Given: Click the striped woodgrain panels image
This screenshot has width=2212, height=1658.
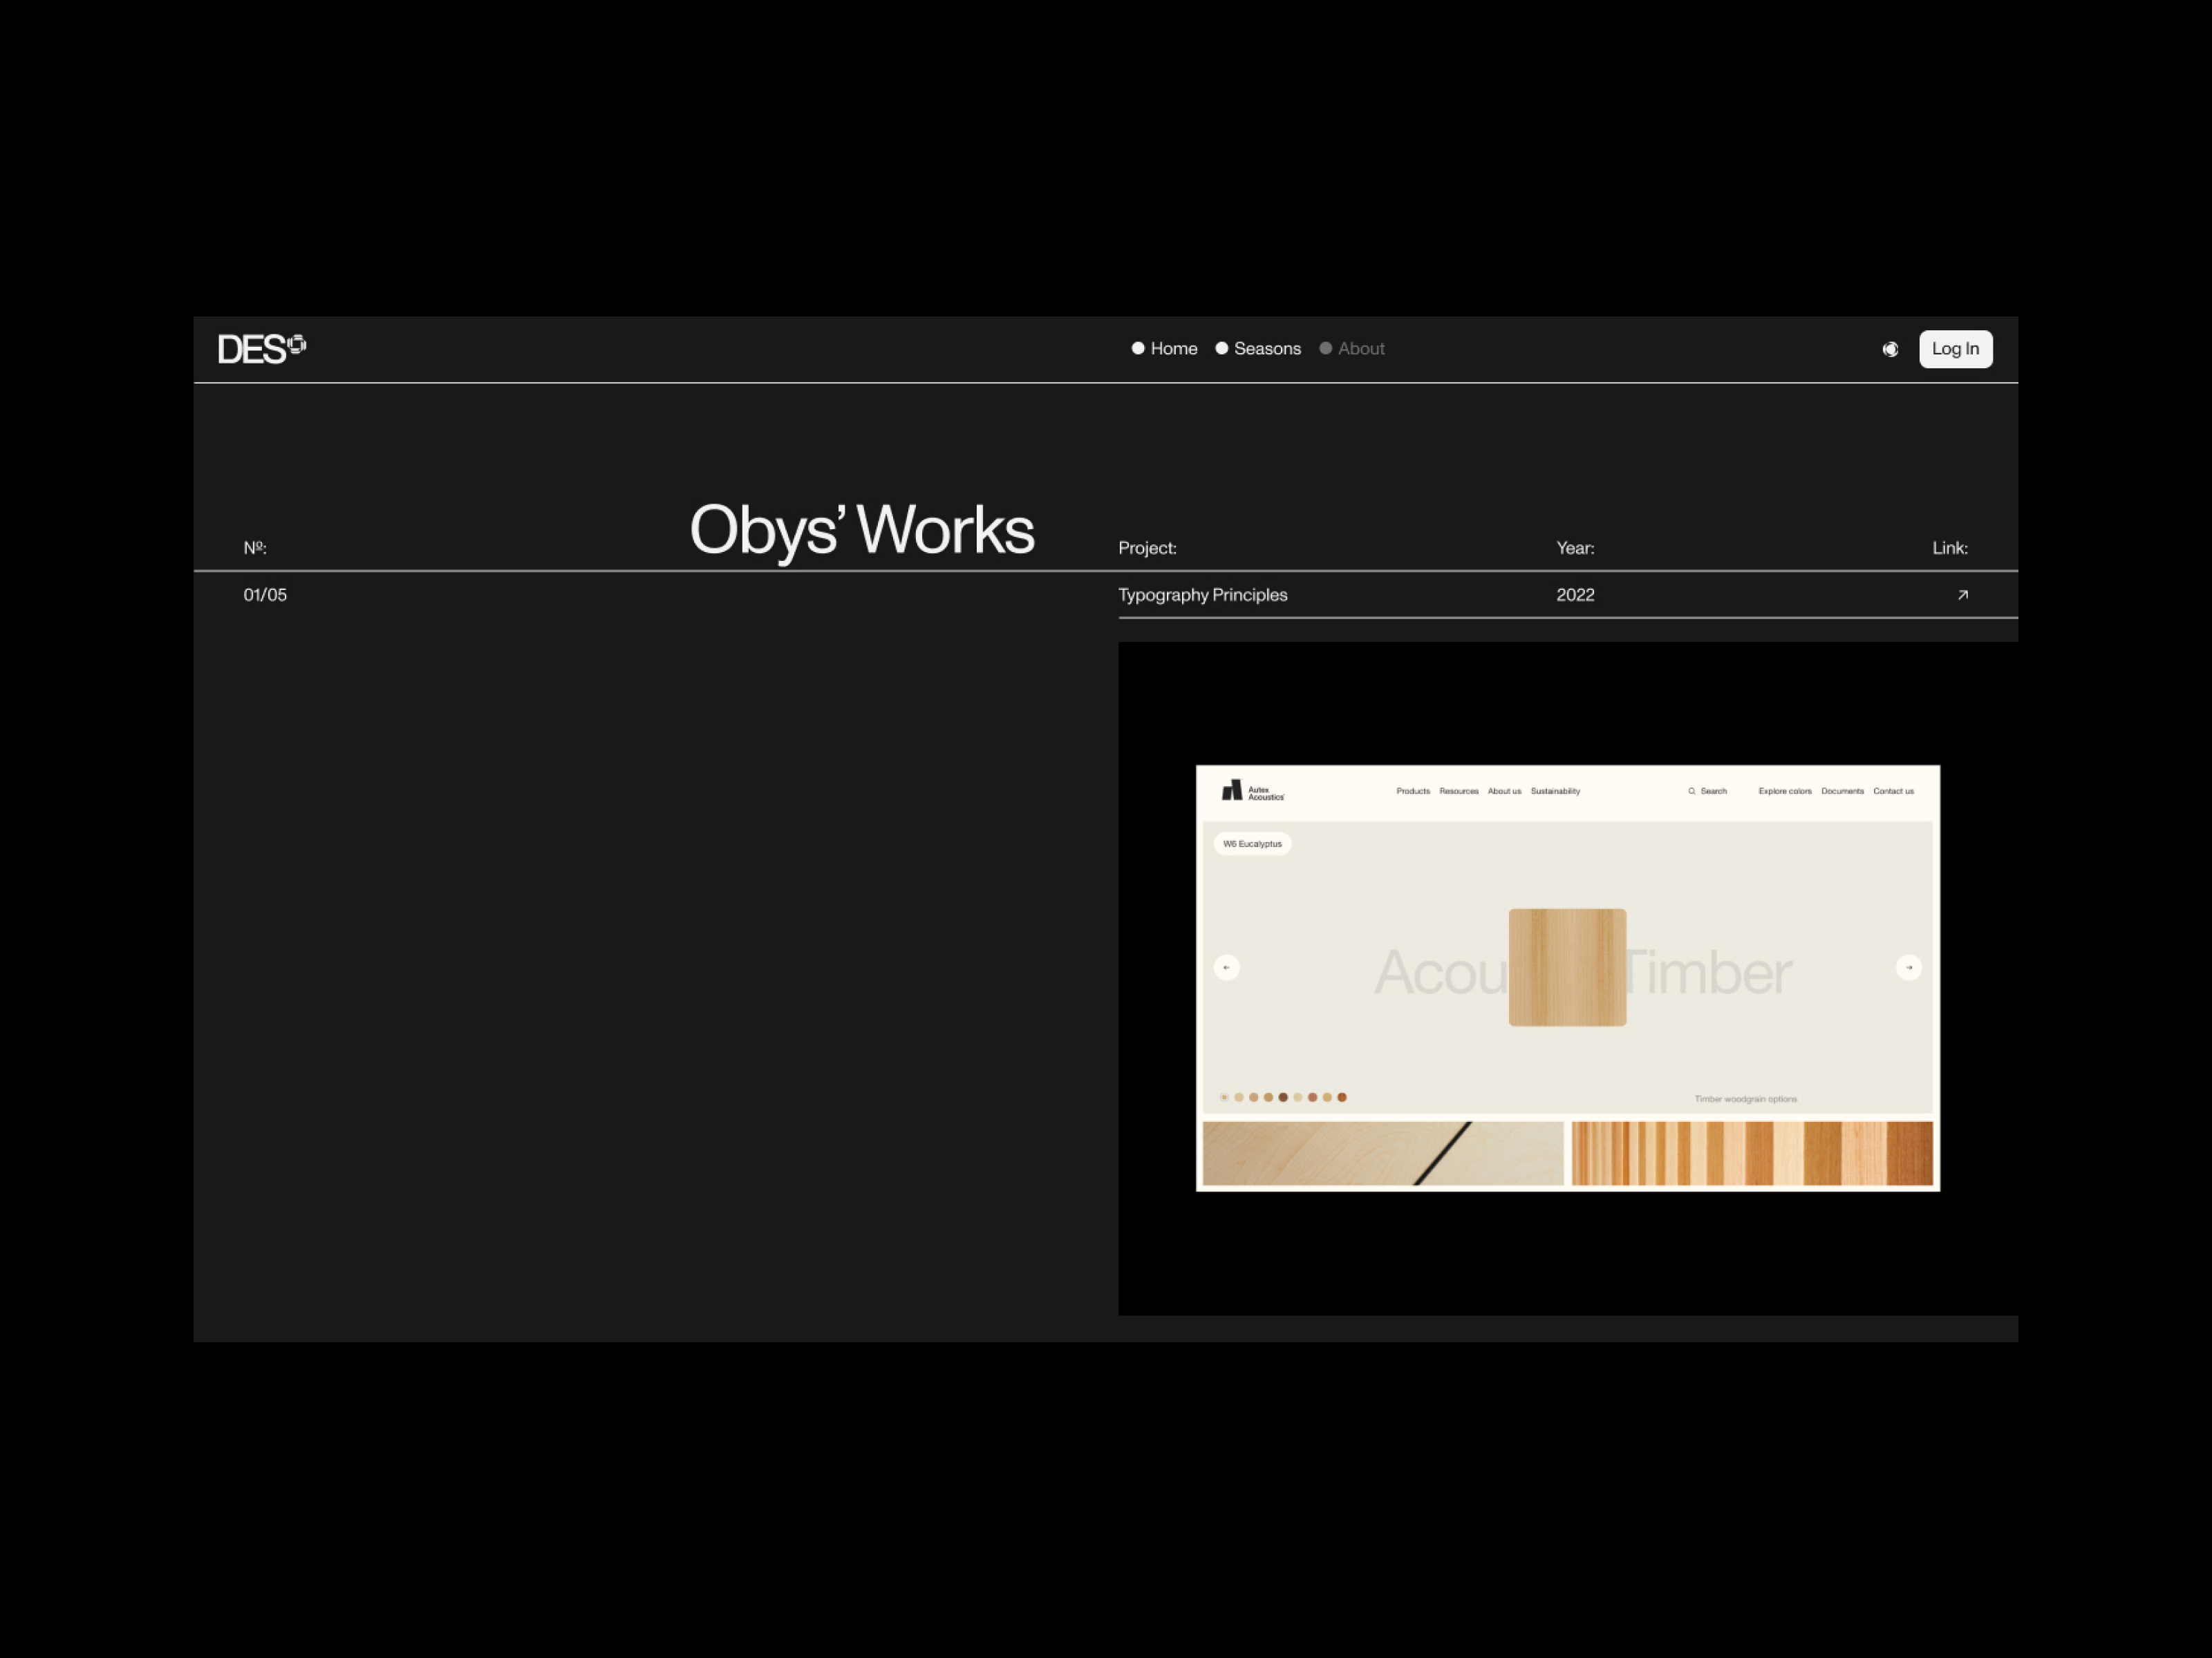Looking at the screenshot, I should (x=1752, y=1153).
